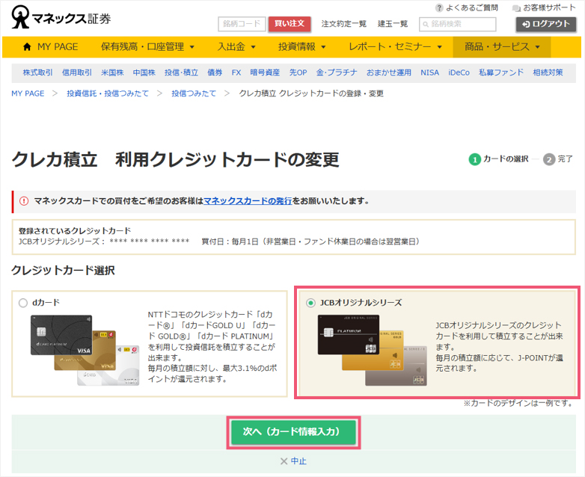
Task: Click the クレジットカード選択 heading
Action: coord(63,271)
